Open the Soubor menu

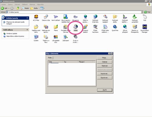[x=4, y=5]
